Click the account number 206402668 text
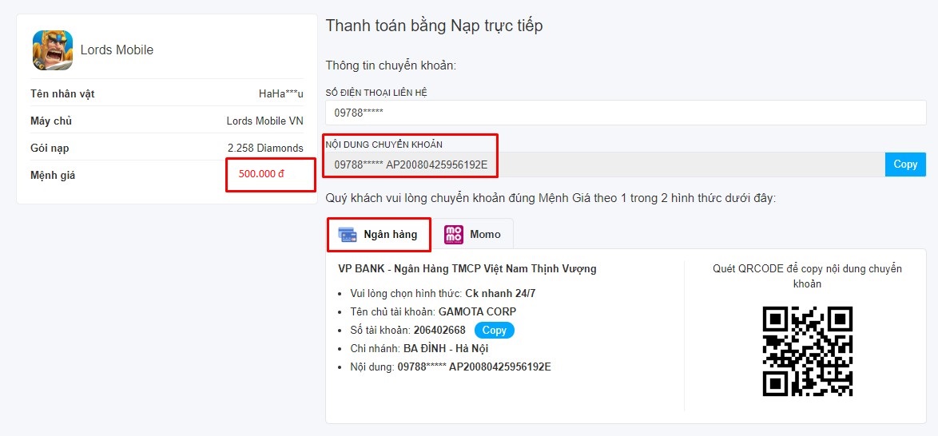The width and height of the screenshot is (938, 436). 439,330
